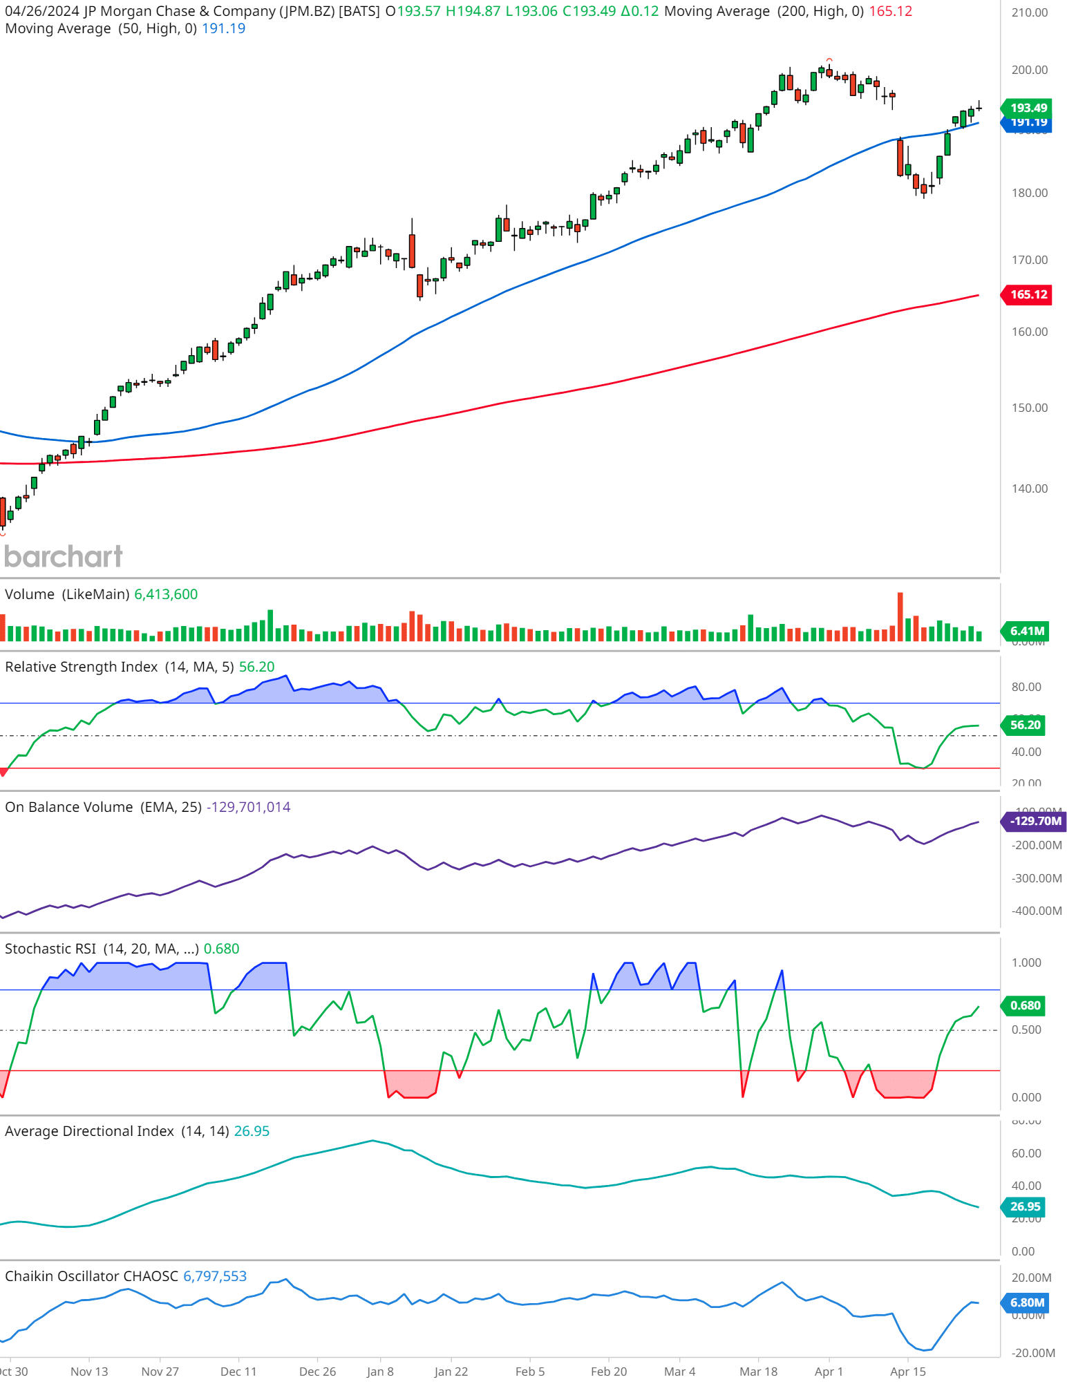Screen dimensions: 1067x1384
Task: Click the C193.49 close value in header
Action: [x=589, y=11]
